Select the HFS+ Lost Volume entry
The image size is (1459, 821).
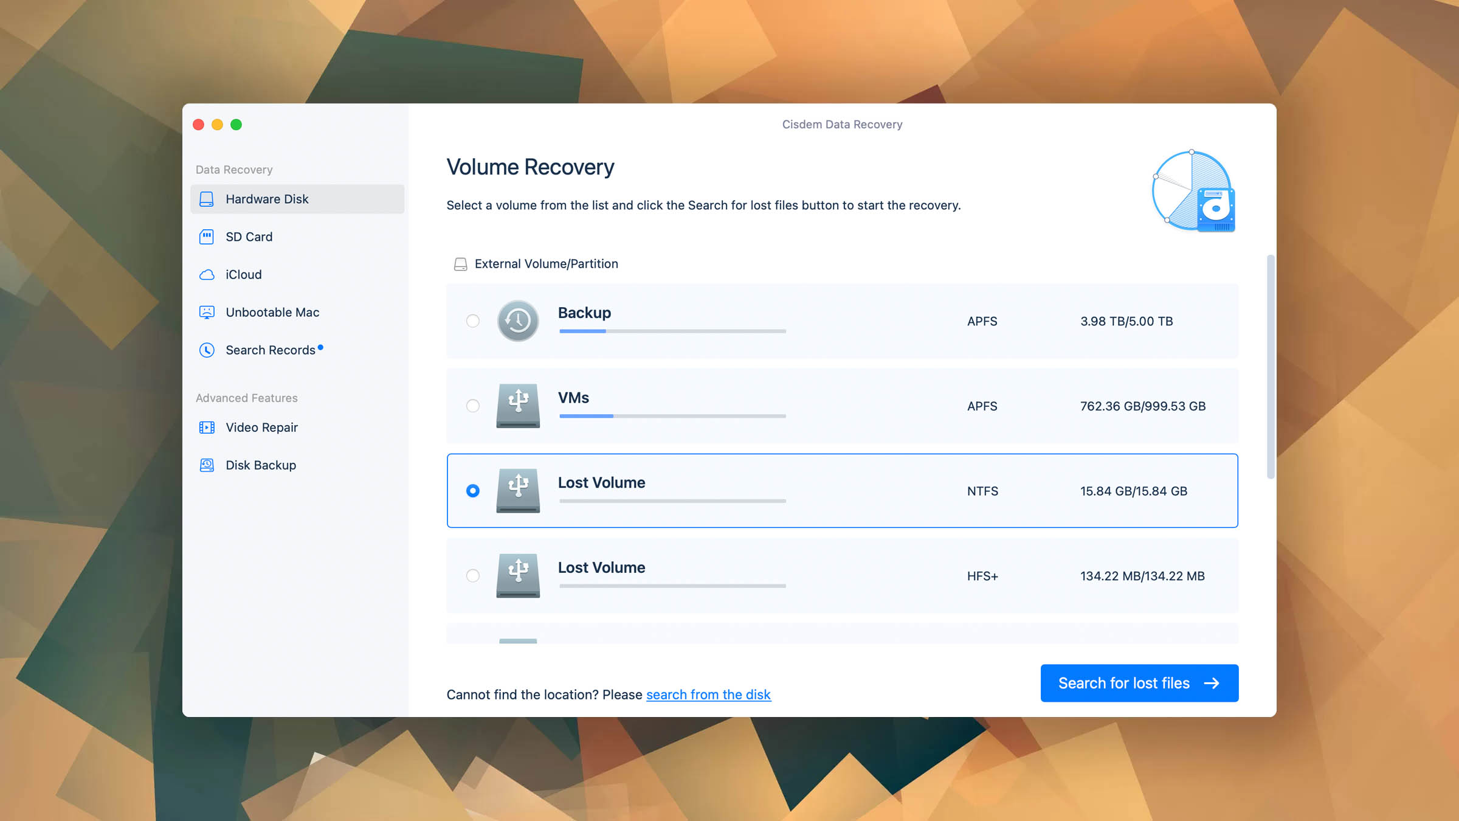tap(472, 575)
